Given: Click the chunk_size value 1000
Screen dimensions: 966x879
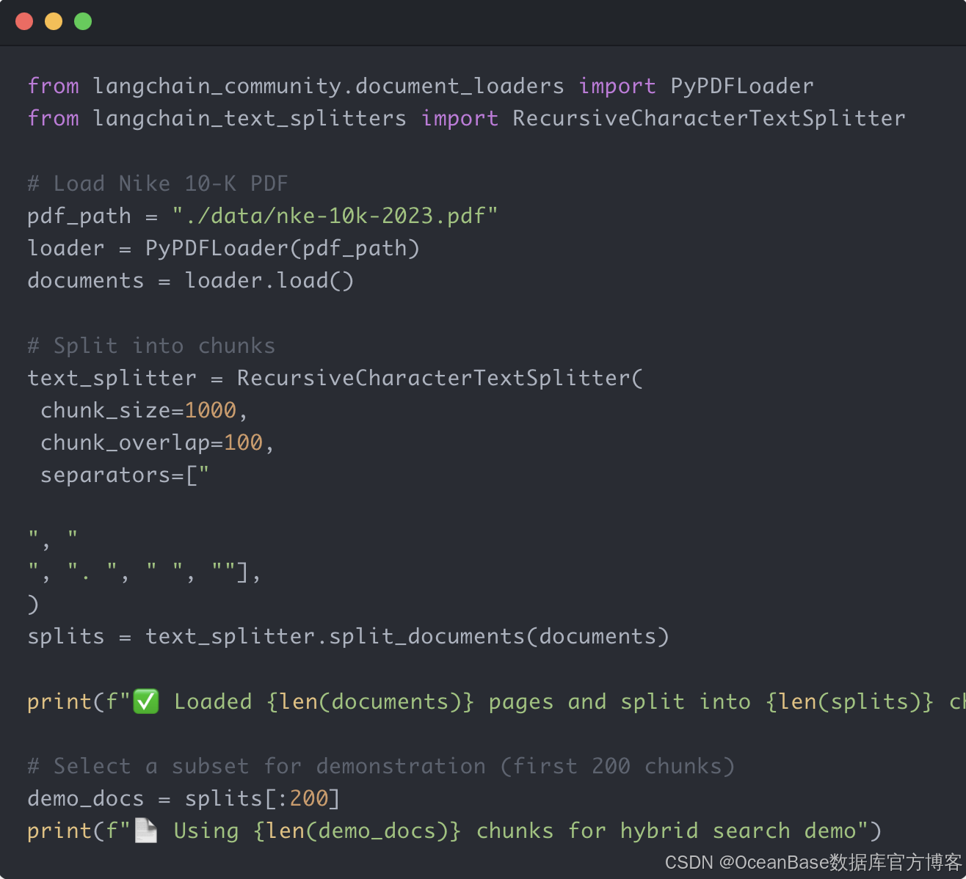Looking at the screenshot, I should [x=211, y=410].
